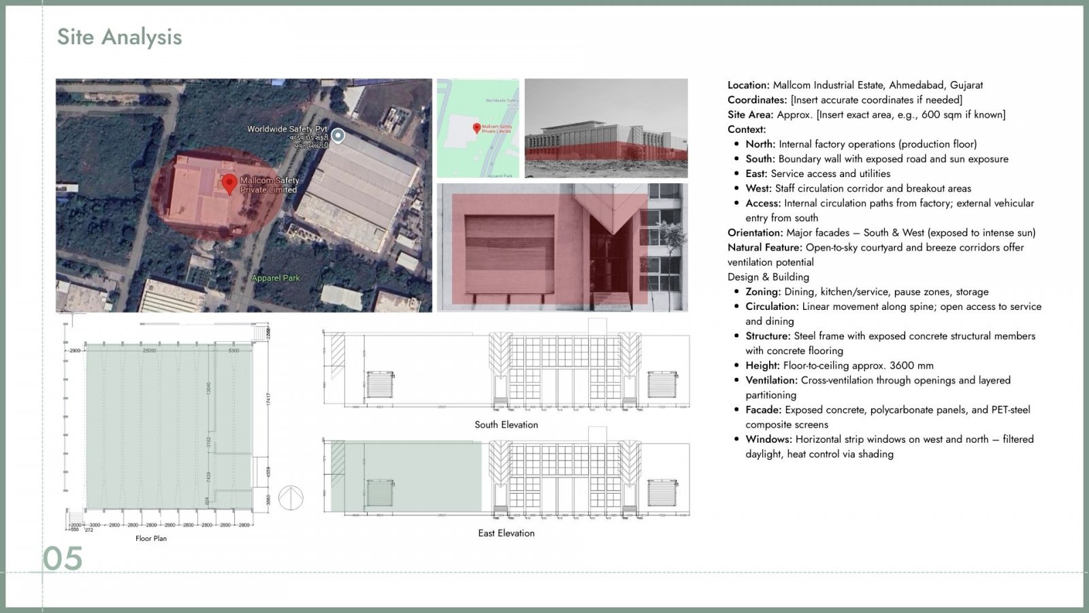Click the 'Access: Internal circulation paths' bullet
Screen dimensions: 1089x613
pyautogui.click(x=890, y=210)
